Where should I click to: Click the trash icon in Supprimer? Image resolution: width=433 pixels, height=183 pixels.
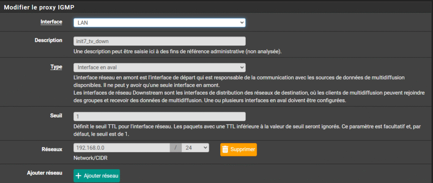point(225,149)
